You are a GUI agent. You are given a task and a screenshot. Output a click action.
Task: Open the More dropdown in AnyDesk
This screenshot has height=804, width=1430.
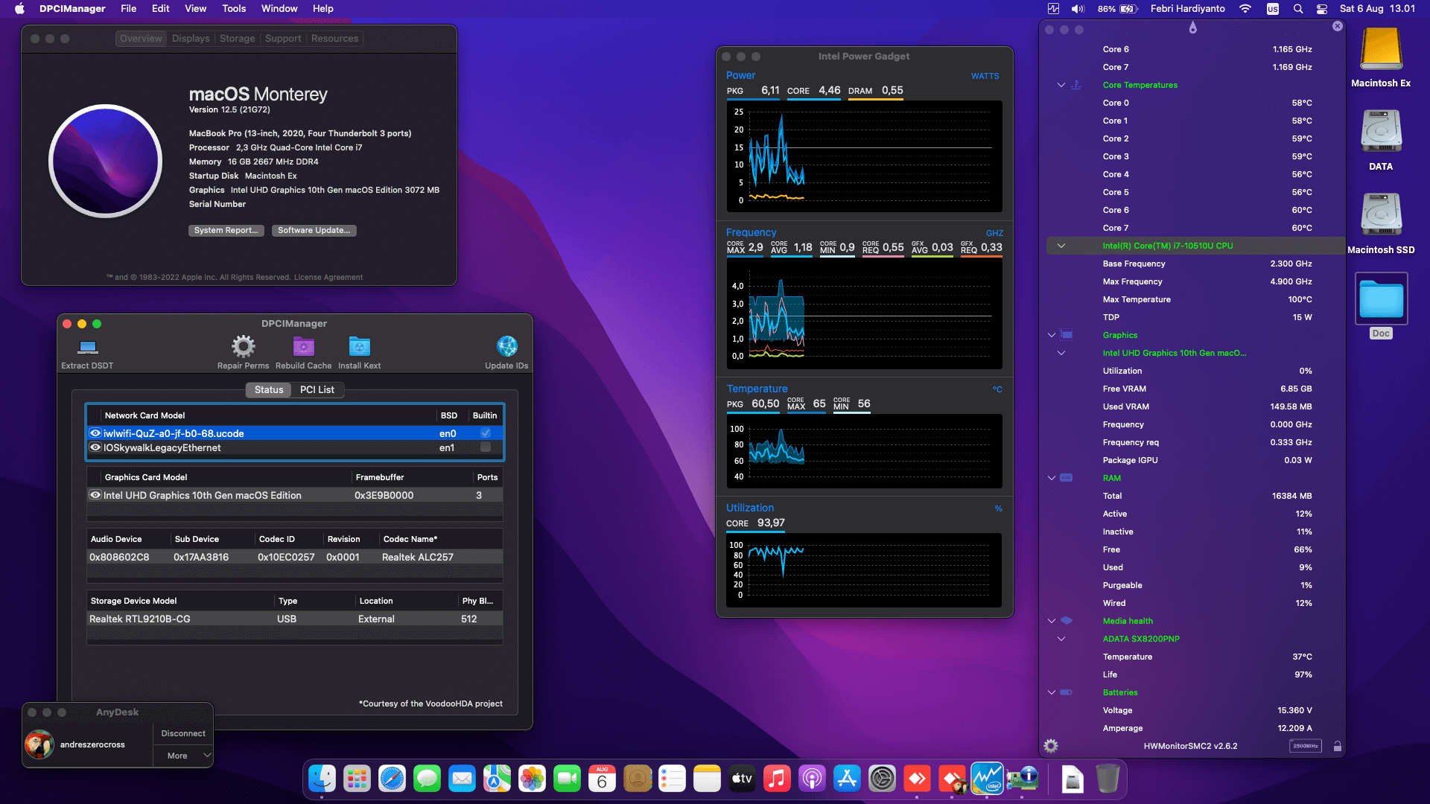[183, 756]
